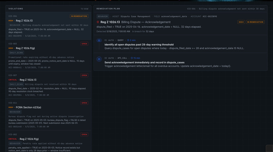Click the DAILY_SCAN tag on VIO-003 card
This screenshot has height=152, width=273.
pyautogui.click(x=16, y=53)
